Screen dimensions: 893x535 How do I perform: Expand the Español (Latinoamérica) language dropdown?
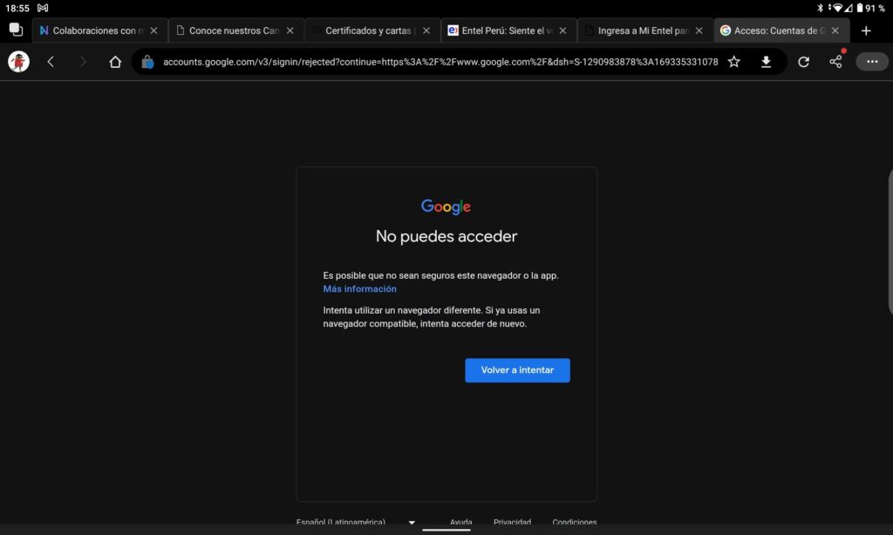coord(410,522)
